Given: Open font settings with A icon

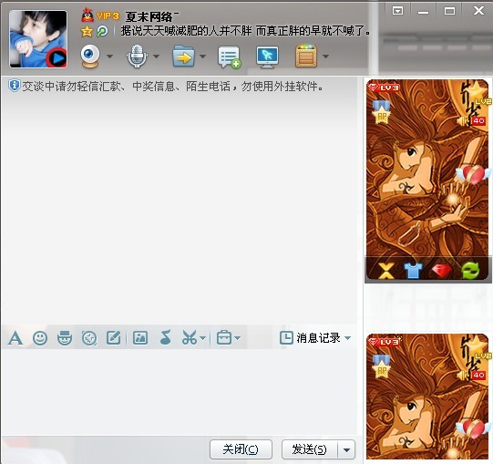Looking at the screenshot, I should [15, 338].
